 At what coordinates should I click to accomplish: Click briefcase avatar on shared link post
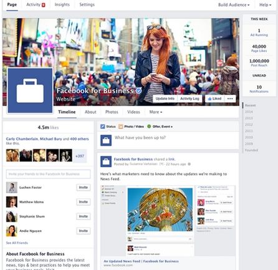[106, 162]
